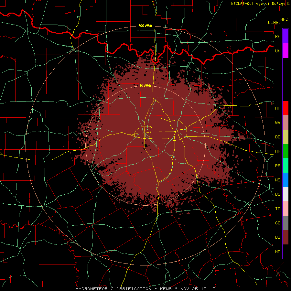Viewport: 291px width, 291px height.
Task: Click the IC legend label
Action: (277, 209)
